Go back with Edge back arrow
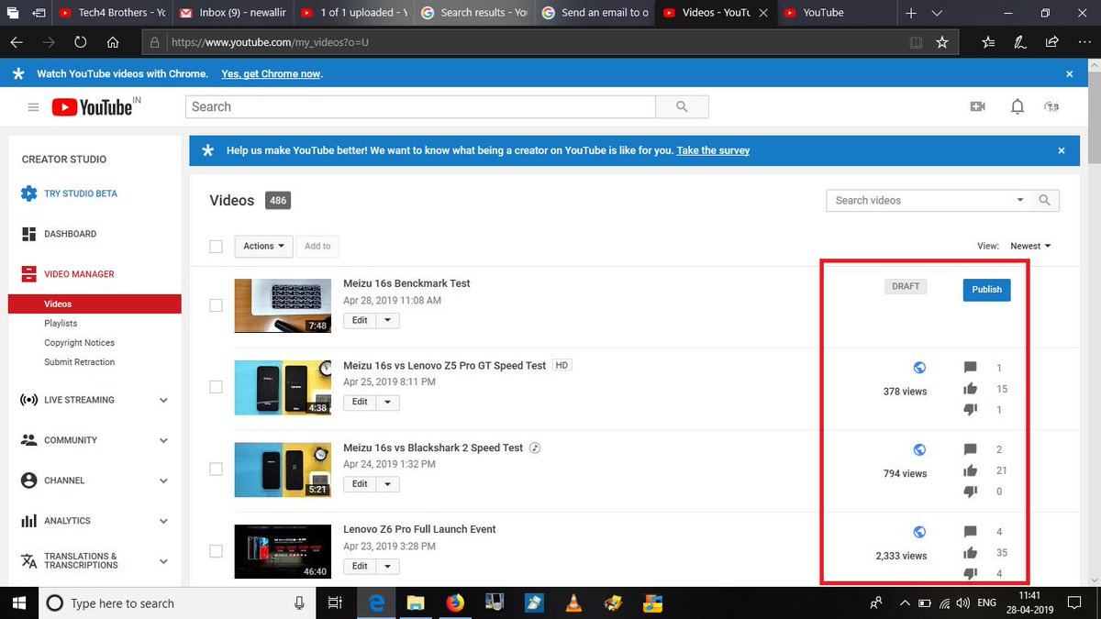1101x619 pixels. 17,42
